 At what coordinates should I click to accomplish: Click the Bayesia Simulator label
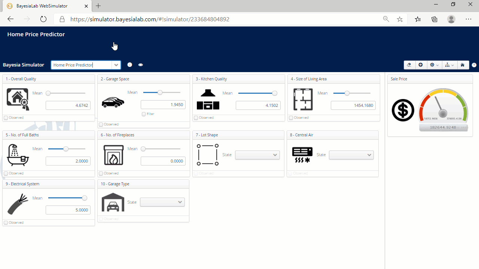click(24, 65)
